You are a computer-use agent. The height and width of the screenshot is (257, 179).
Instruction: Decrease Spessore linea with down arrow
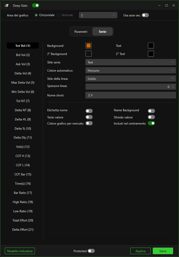(173, 88)
